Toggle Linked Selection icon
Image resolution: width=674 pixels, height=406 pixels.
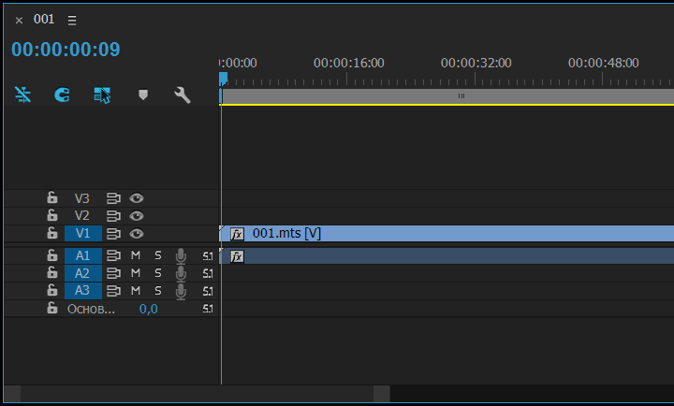102,94
